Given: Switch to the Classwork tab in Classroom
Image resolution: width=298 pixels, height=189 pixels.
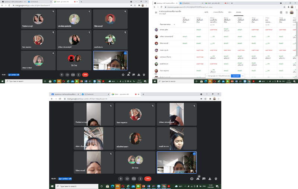Looking at the screenshot, I should [x=217, y=12].
